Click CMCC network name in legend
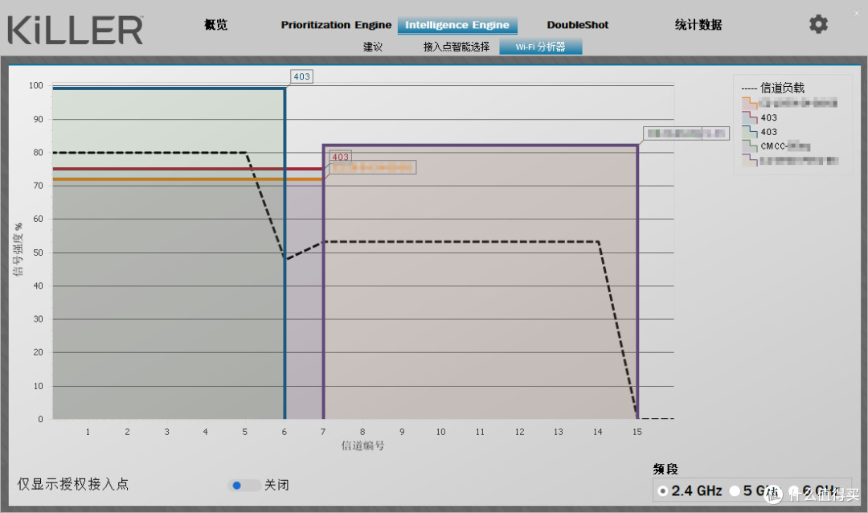The height and width of the screenshot is (513, 868). 785,146
